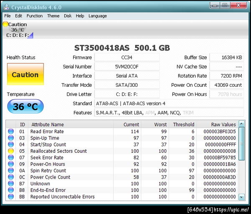Click the S.M.A.R.T. feature text

(107, 113)
